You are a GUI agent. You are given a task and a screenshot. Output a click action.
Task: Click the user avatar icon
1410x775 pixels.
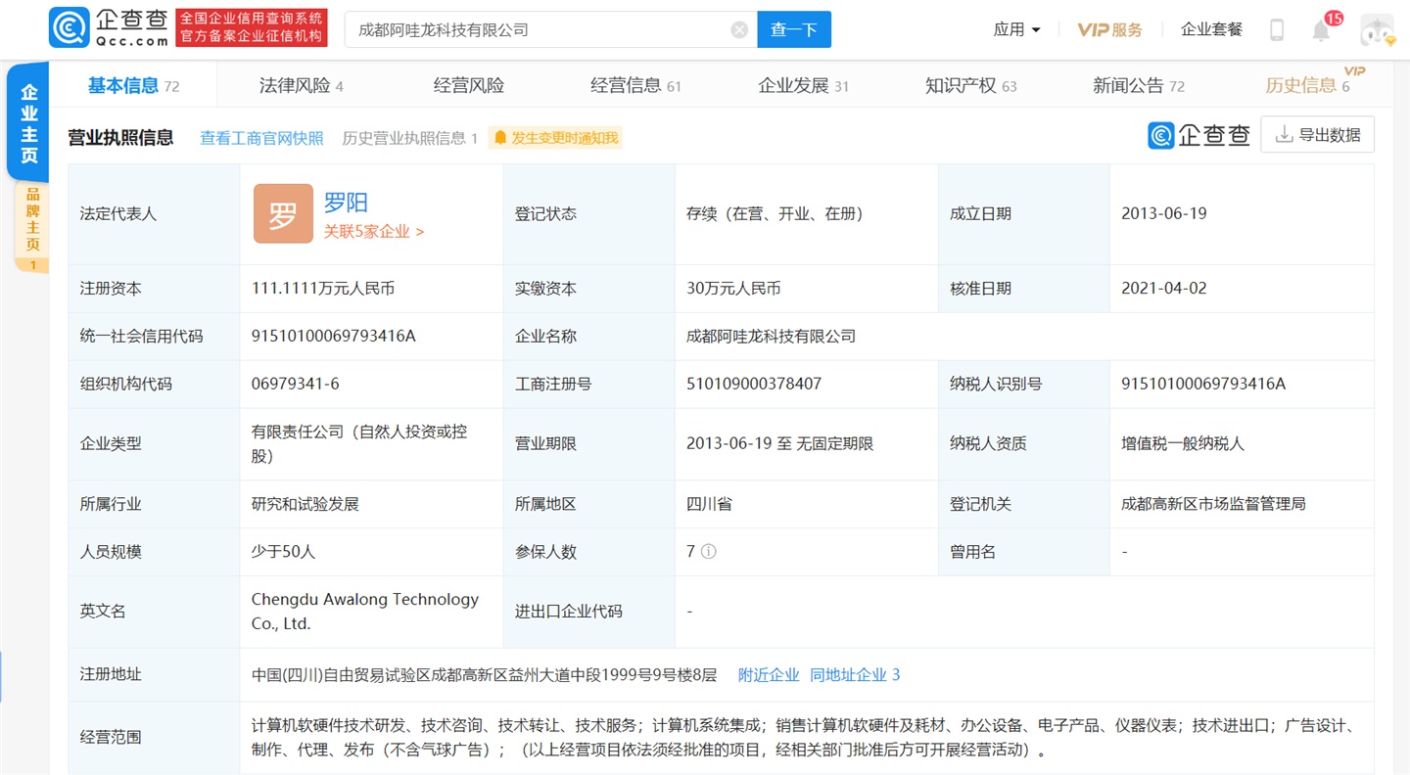point(1377,30)
